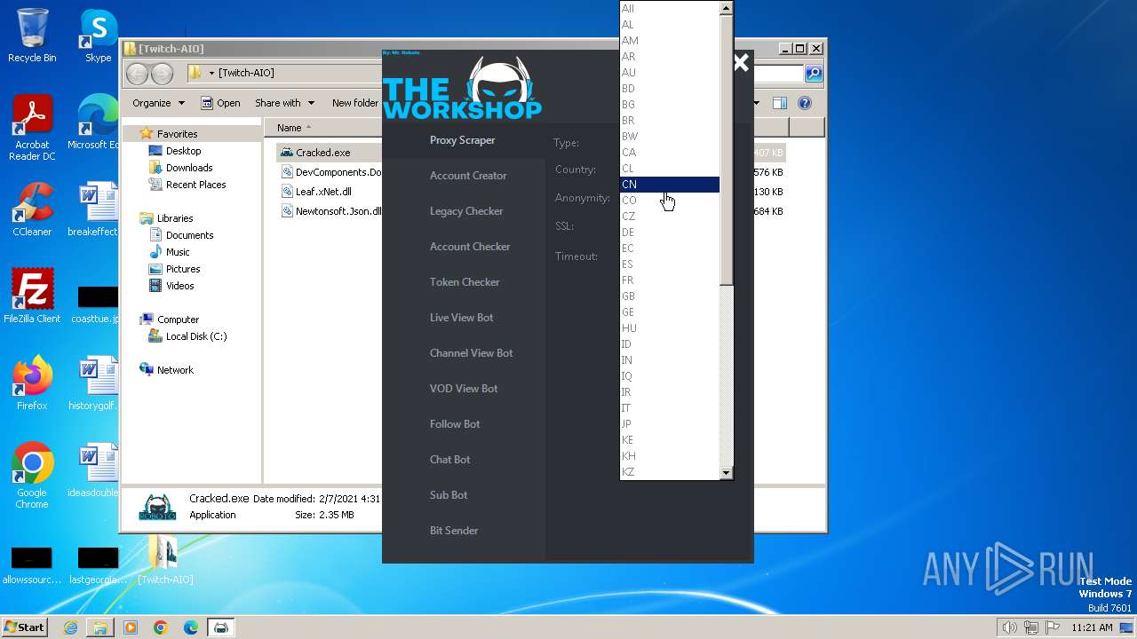
Task: Pick JP in the country list
Action: [x=669, y=424]
